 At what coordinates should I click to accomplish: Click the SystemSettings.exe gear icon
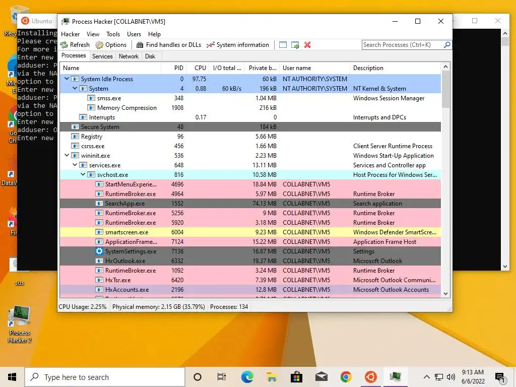(x=99, y=251)
